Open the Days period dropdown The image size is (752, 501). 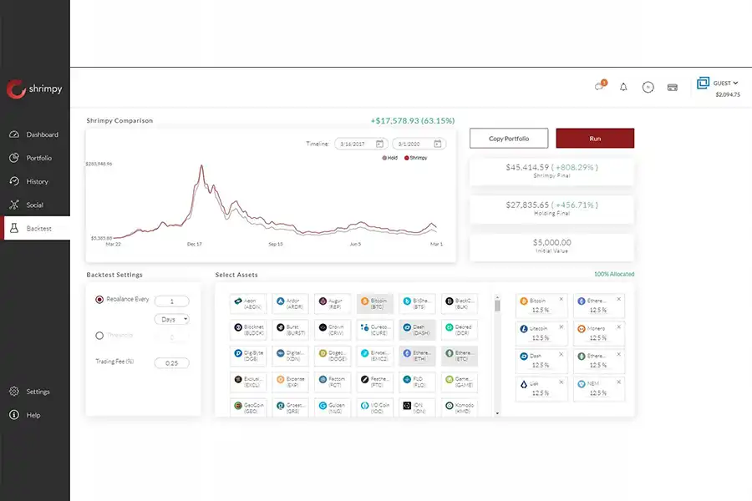171,319
